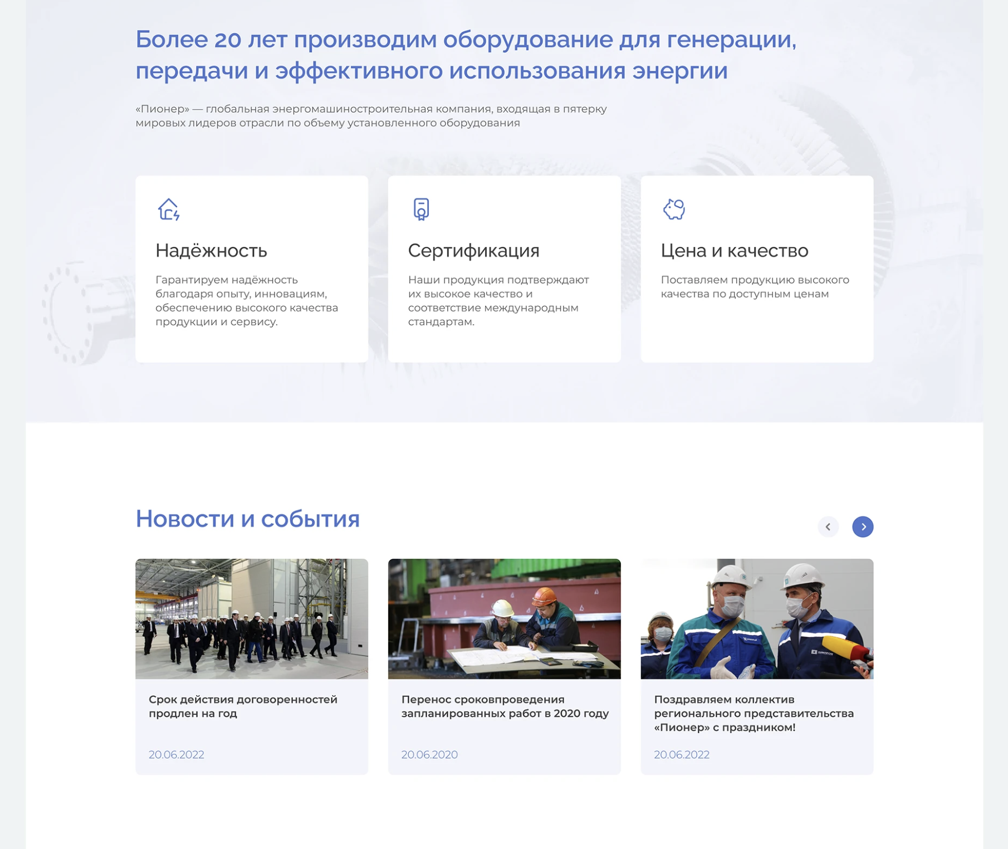Open news photo of workers reviewing blueprints

[x=504, y=619]
